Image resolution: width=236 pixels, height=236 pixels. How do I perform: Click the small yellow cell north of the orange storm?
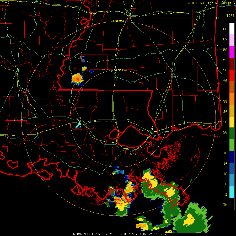(x=84, y=68)
